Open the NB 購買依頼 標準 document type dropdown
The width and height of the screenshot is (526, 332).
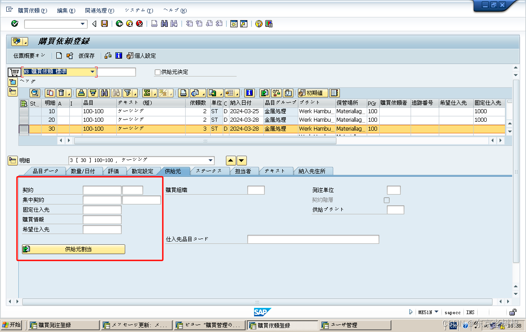coord(93,72)
